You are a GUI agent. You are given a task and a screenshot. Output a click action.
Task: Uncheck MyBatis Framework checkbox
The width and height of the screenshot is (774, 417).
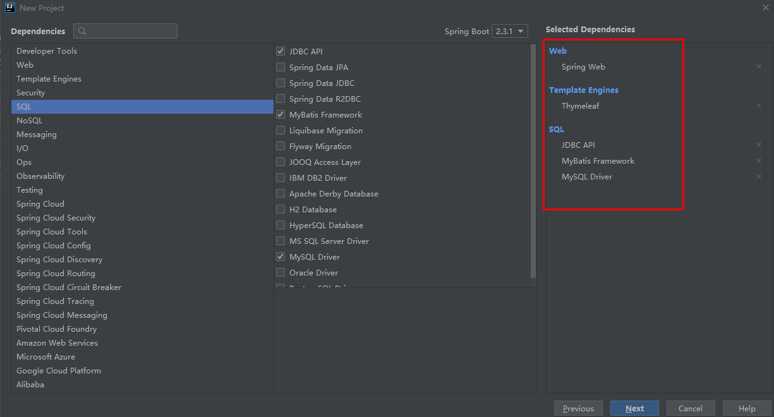281,114
